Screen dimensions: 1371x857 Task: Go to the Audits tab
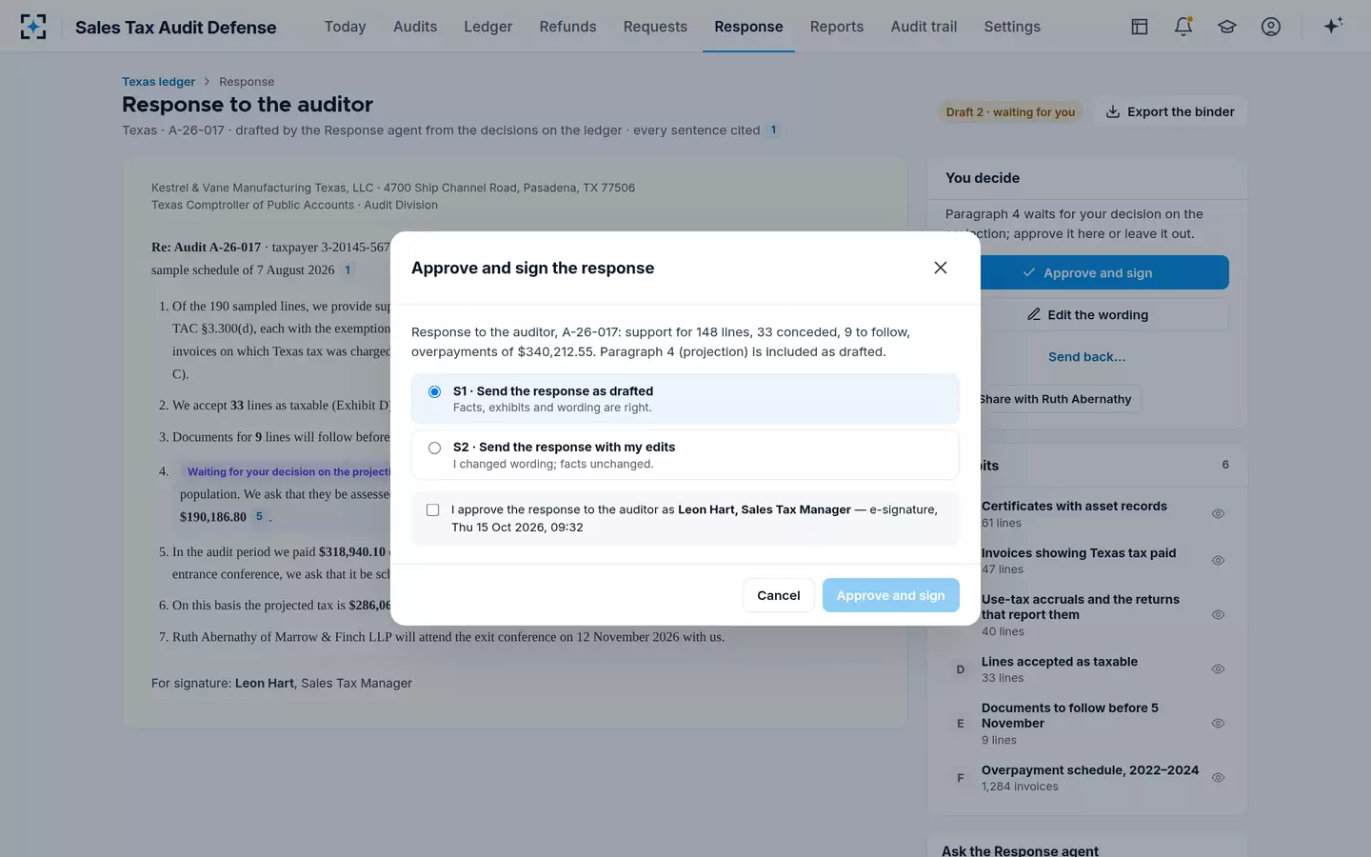pos(415,27)
